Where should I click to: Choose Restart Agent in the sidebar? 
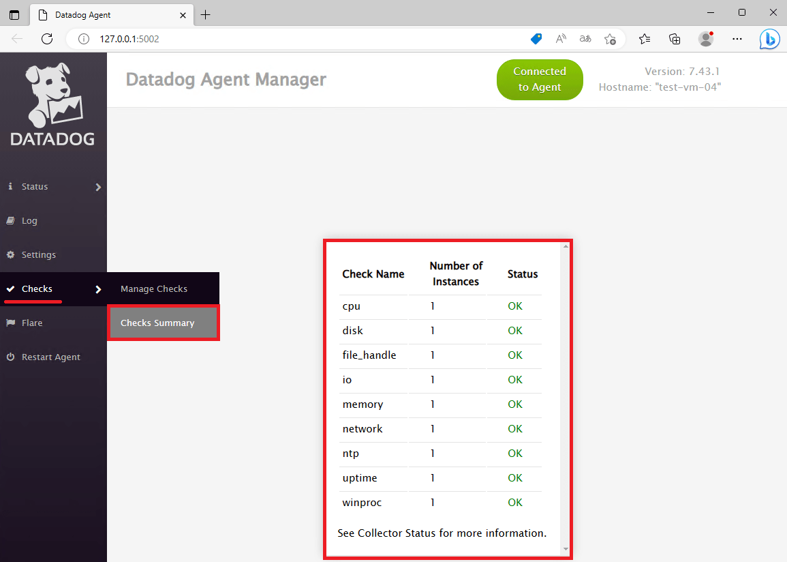pos(53,357)
